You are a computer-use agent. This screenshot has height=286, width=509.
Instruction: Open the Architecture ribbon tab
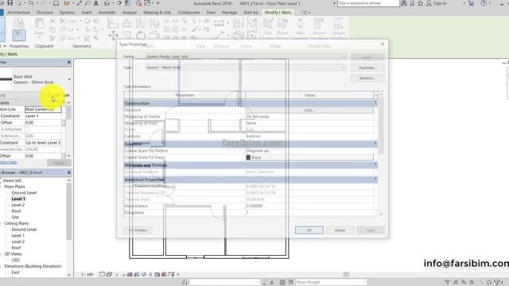coord(18,13)
